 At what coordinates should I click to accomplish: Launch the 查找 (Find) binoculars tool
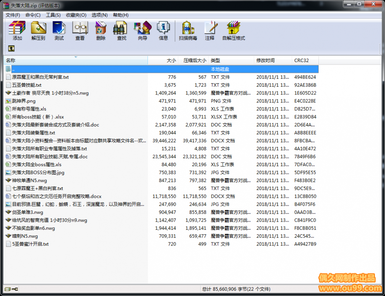[x=122, y=31]
